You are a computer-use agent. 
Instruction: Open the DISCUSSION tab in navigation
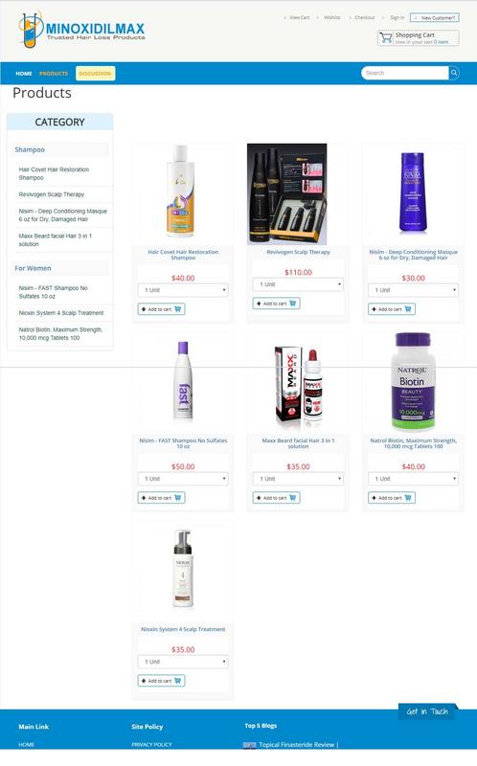coord(95,74)
